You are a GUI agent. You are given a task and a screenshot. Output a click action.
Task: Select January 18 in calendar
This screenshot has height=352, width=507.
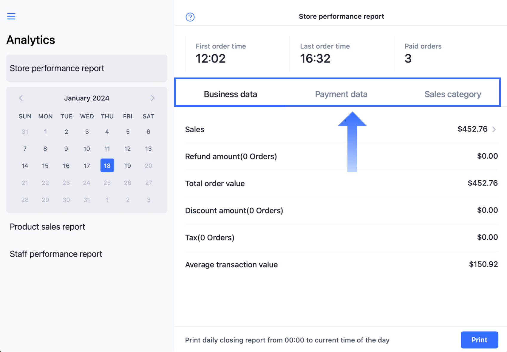(107, 165)
